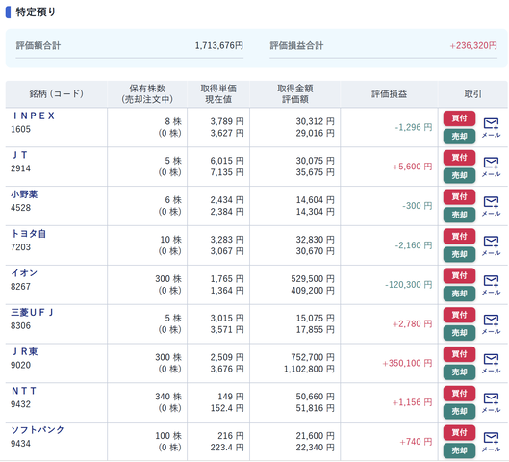Viewport: 509px width, 462px height.
Task: Click 買付 button for トヨタ自
Action: click(x=459, y=237)
